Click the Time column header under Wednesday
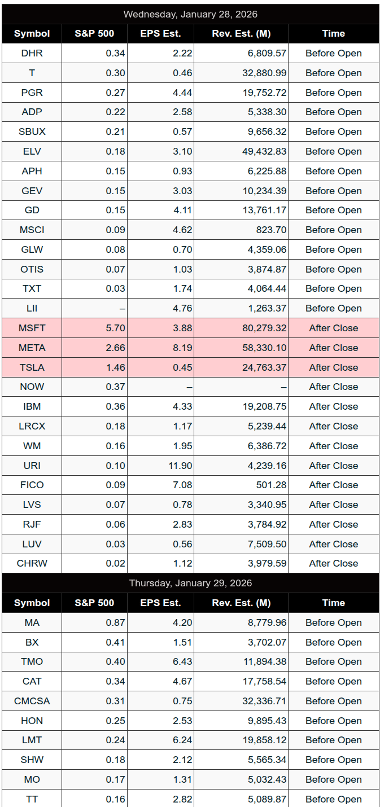 tap(333, 33)
